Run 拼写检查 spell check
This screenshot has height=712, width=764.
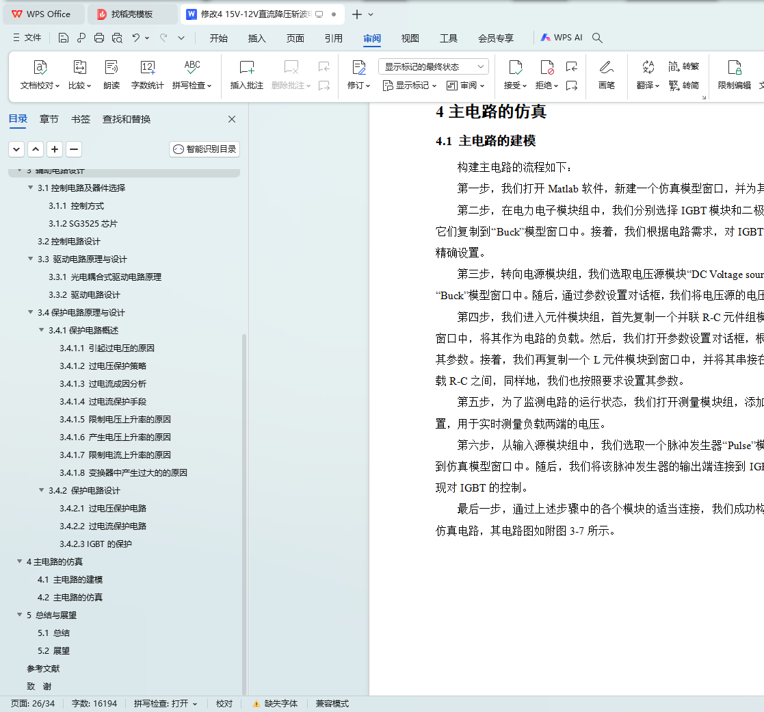click(192, 74)
